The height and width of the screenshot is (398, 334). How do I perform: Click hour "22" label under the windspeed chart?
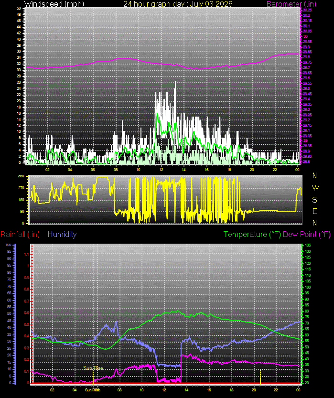275,170
